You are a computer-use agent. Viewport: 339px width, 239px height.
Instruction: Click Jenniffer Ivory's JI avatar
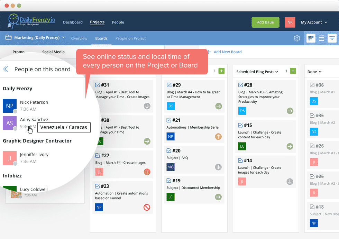click(10, 158)
